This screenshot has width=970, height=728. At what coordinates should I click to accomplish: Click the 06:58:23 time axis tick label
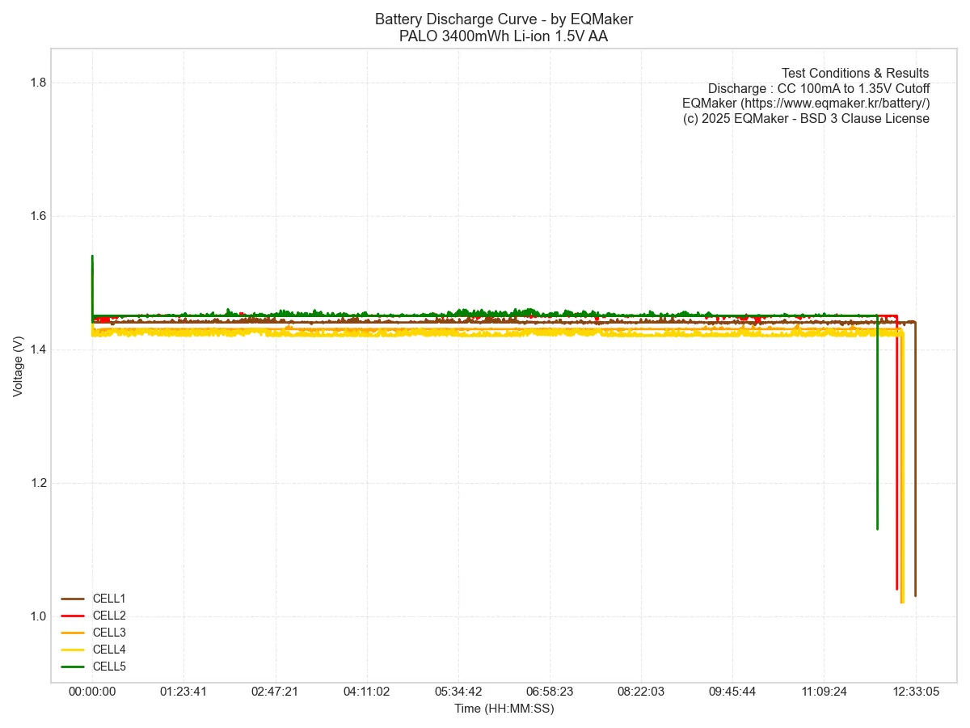550,692
